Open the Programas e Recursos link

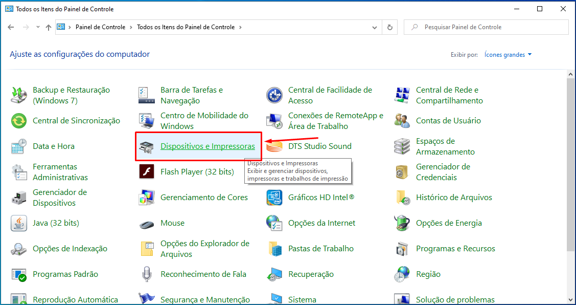click(x=455, y=249)
